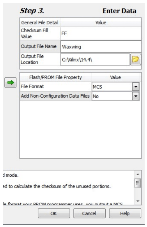The width and height of the screenshot is (147, 227).
Task: Click the description panel scrollbar thumb
Action: pos(138,183)
